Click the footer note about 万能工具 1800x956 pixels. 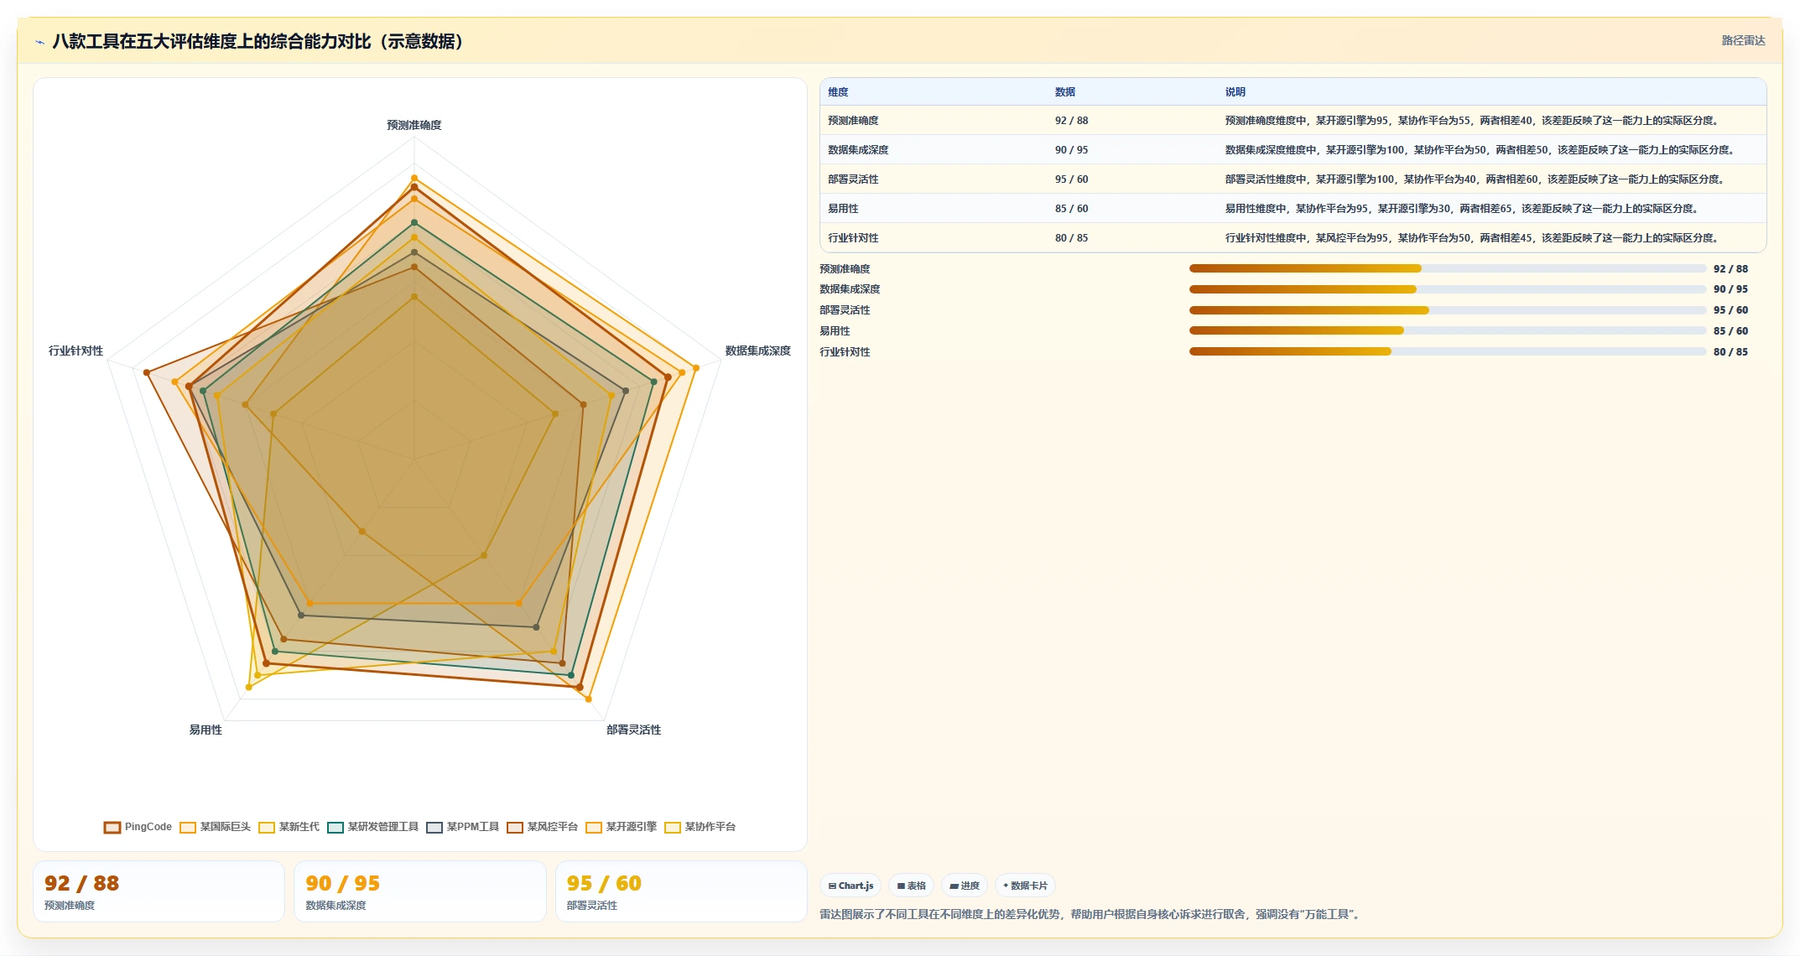1092,914
